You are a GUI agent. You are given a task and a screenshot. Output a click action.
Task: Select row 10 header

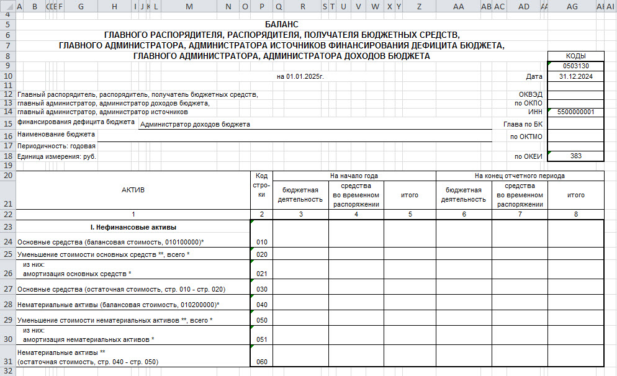[x=8, y=76]
